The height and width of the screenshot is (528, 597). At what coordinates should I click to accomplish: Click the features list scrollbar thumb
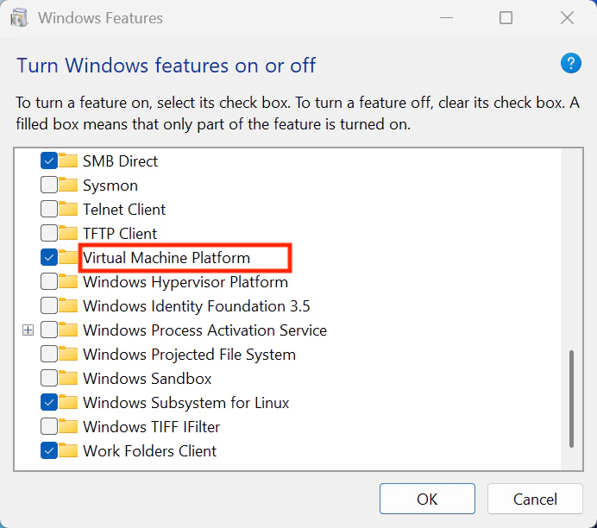point(571,399)
